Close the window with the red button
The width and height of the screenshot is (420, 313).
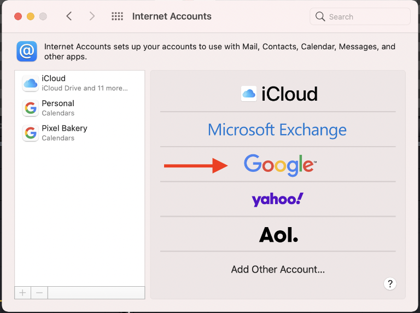tap(18, 16)
